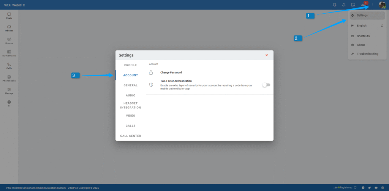Select Troubleshooting in the menu
389x191 pixels.
(367, 54)
